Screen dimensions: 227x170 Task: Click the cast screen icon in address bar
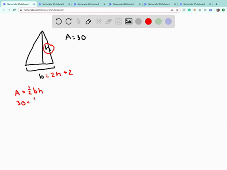tap(172, 10)
